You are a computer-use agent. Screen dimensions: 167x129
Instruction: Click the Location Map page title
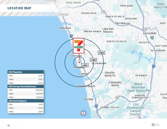pyautogui.click(x=19, y=8)
